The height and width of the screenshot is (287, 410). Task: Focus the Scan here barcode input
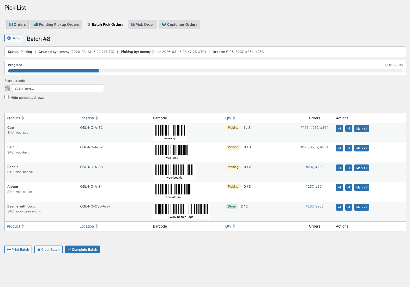coord(58,88)
